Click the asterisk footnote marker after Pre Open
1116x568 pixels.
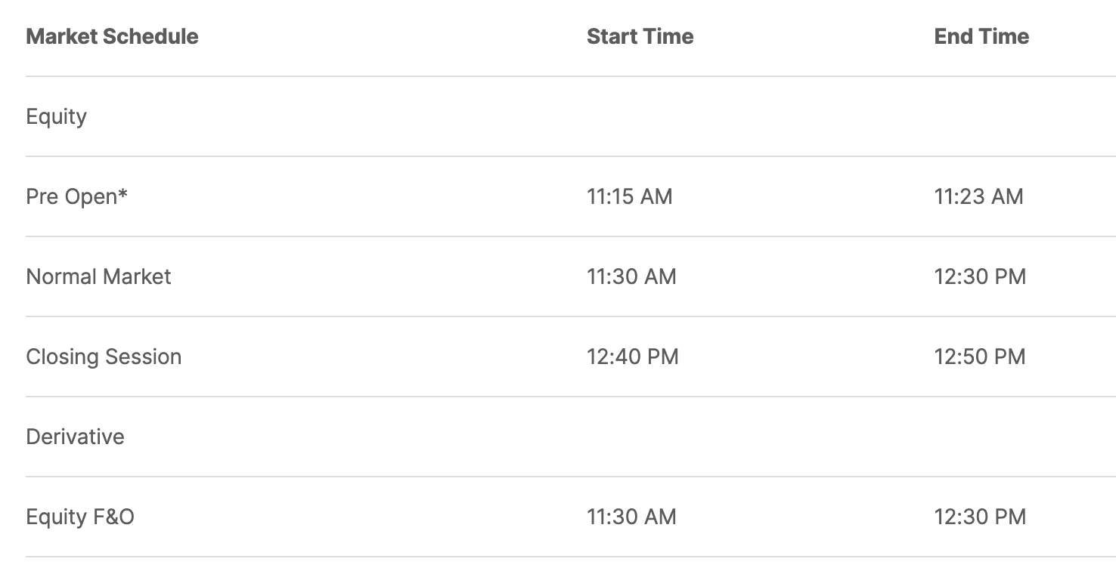(x=122, y=195)
